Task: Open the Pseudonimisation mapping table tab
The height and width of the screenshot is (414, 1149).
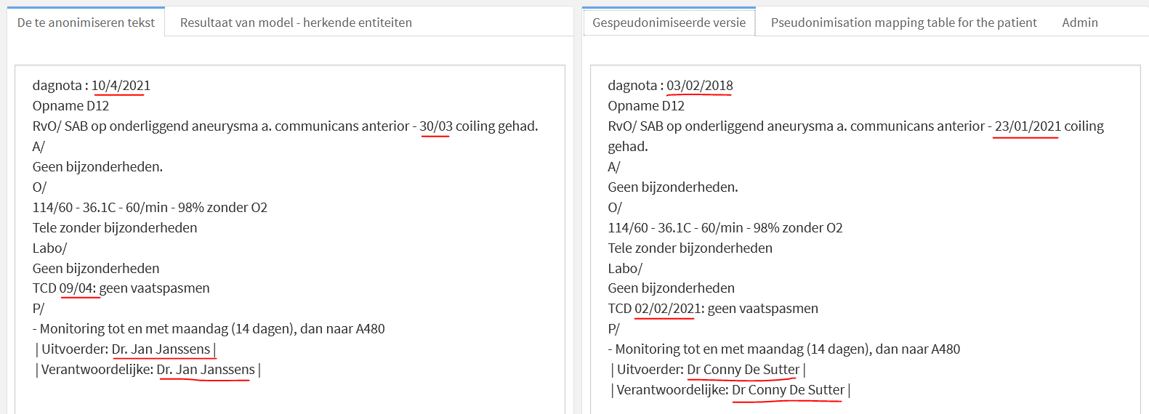Action: (903, 23)
